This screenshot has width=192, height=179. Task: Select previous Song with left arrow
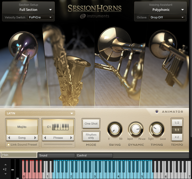(x=9, y=138)
